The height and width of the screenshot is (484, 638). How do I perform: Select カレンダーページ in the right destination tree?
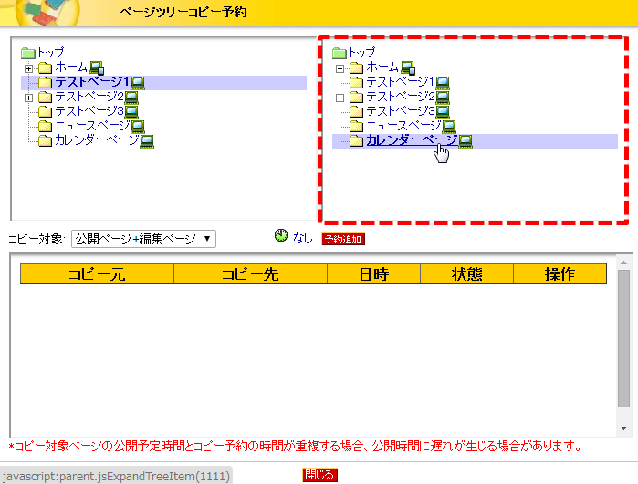click(412, 140)
